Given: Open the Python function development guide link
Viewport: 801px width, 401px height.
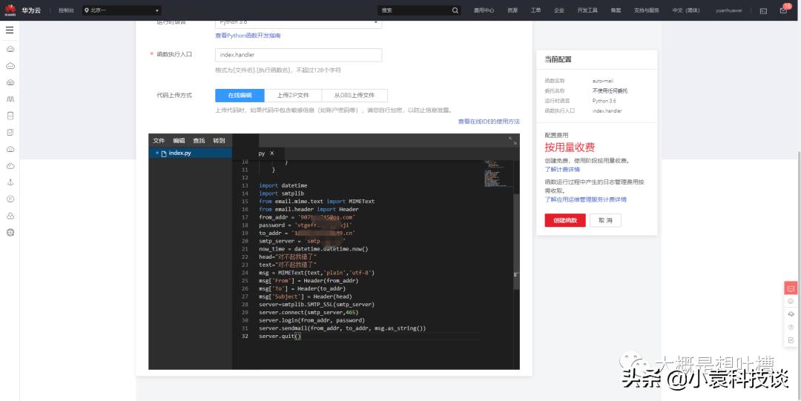Looking at the screenshot, I should [x=248, y=36].
